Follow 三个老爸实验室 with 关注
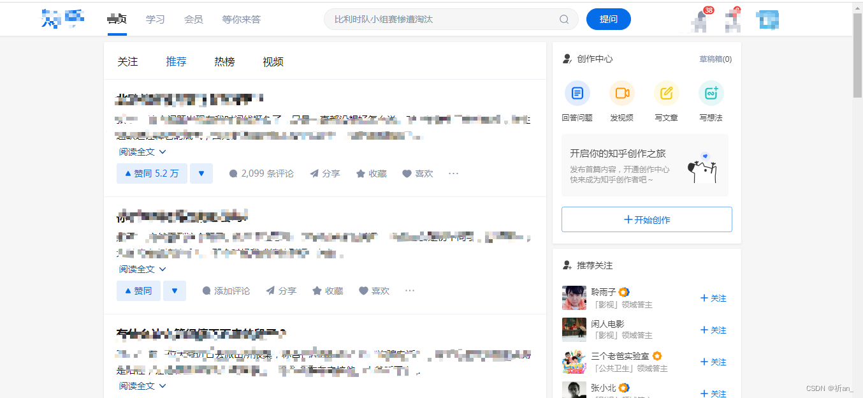Image resolution: width=863 pixels, height=398 pixels. (x=713, y=362)
